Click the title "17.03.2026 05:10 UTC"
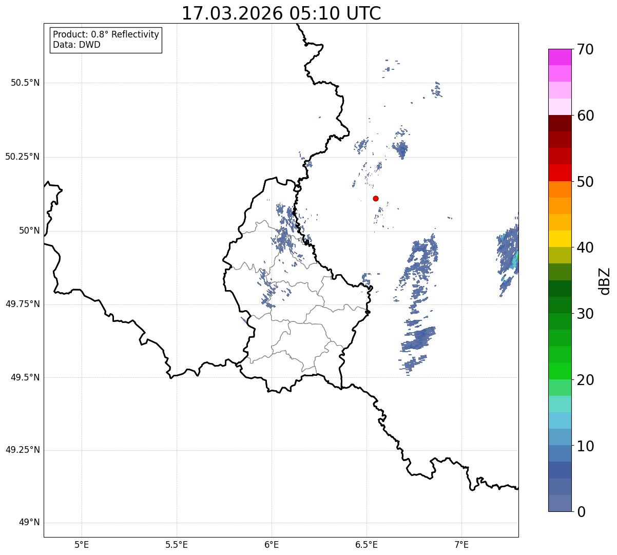 [x=281, y=13]
